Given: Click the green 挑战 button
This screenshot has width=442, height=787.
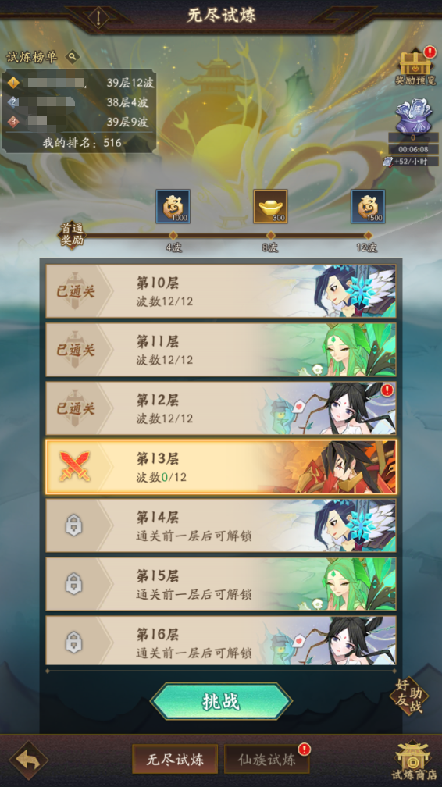Looking at the screenshot, I should click(x=221, y=702).
